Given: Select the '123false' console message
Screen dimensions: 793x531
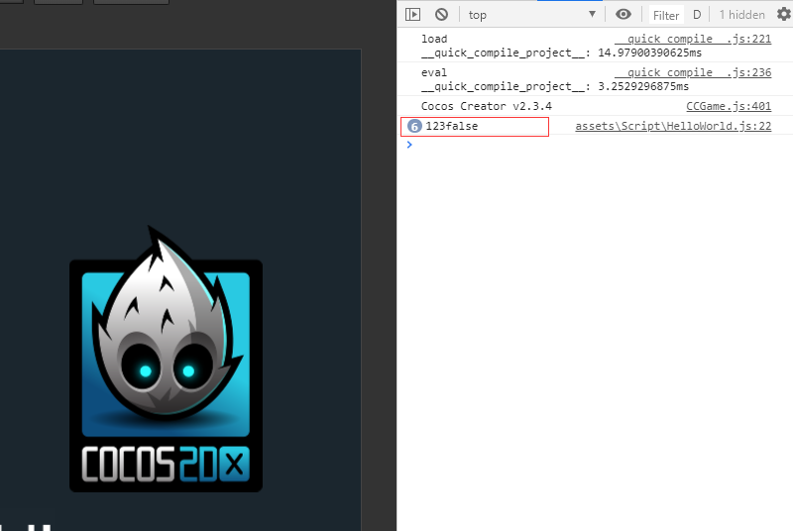Looking at the screenshot, I should pyautogui.click(x=452, y=126).
